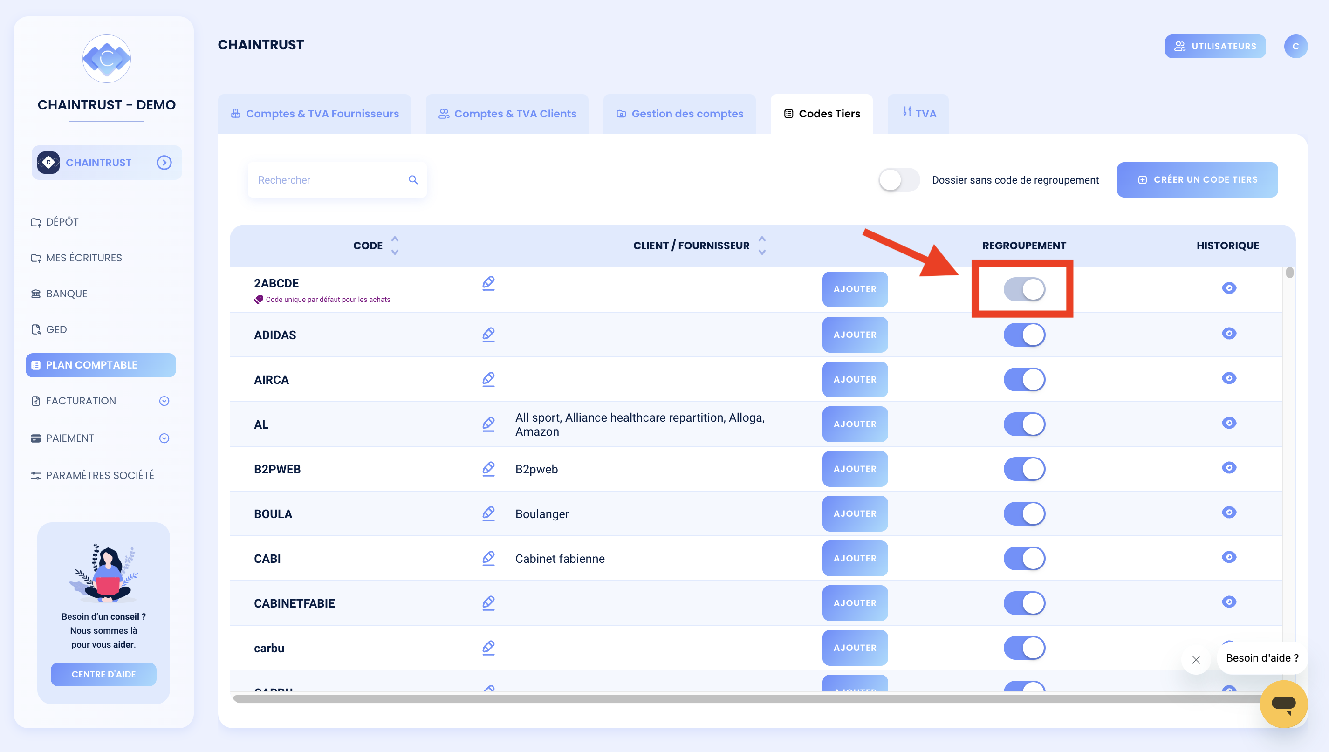Click CRÉER UN CODE TIERS button
The height and width of the screenshot is (752, 1329).
[x=1197, y=180]
